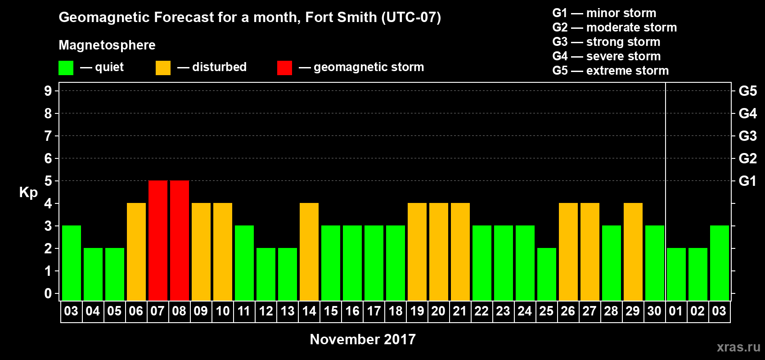The height and width of the screenshot is (360, 765).
Task: Click the 'G5 — extreme storm' legend line
Action: [611, 71]
